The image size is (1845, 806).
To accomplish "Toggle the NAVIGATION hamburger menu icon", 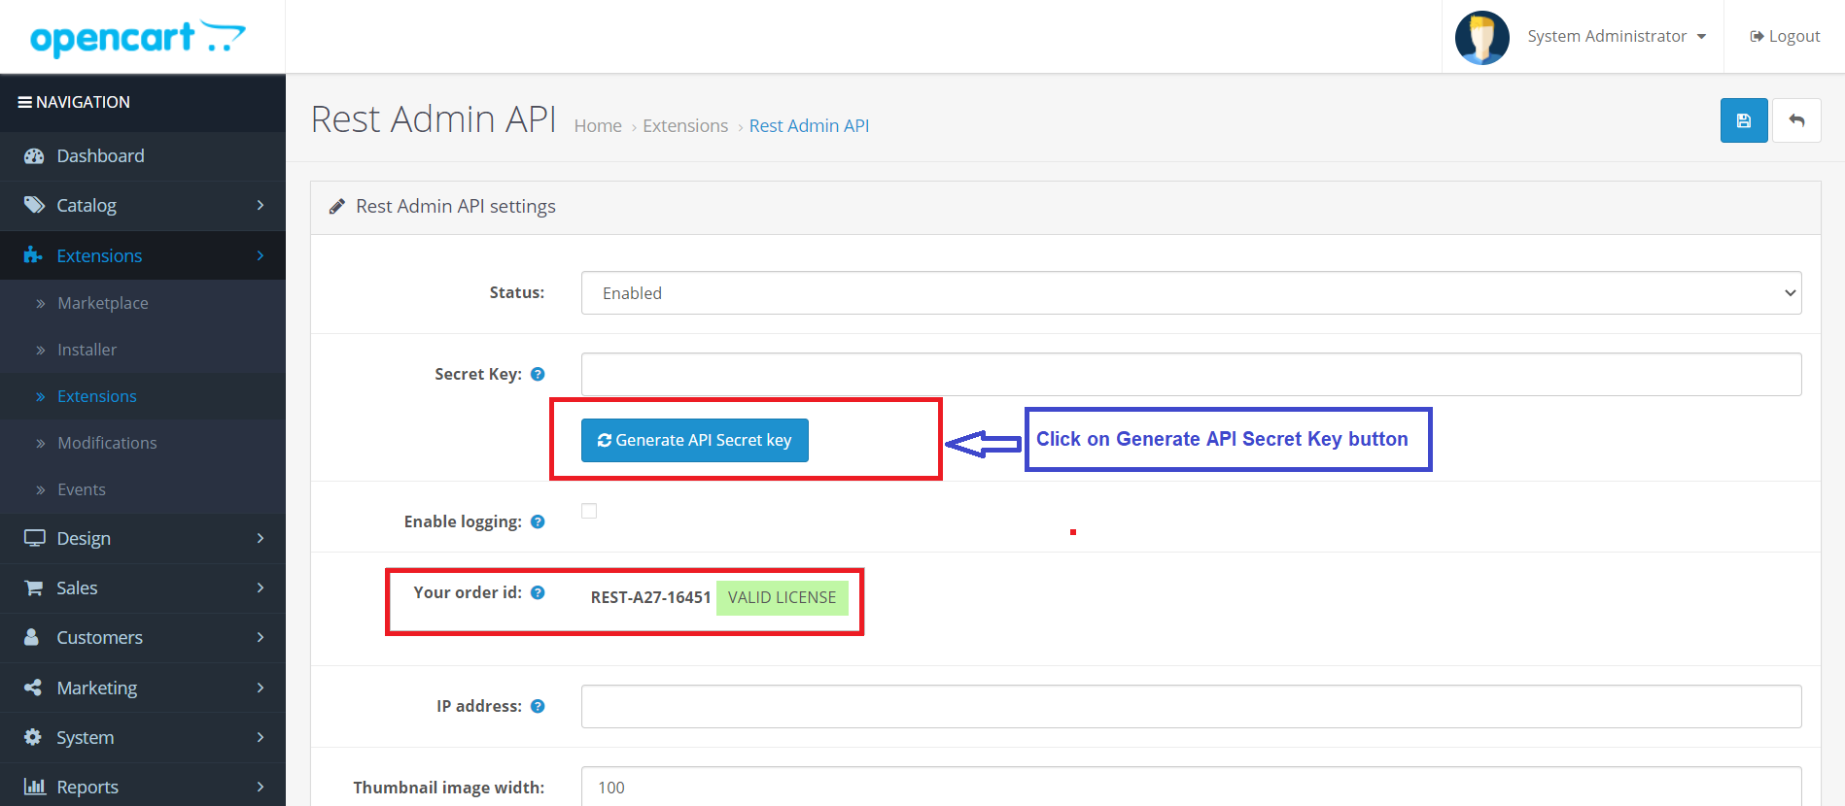I will [25, 102].
